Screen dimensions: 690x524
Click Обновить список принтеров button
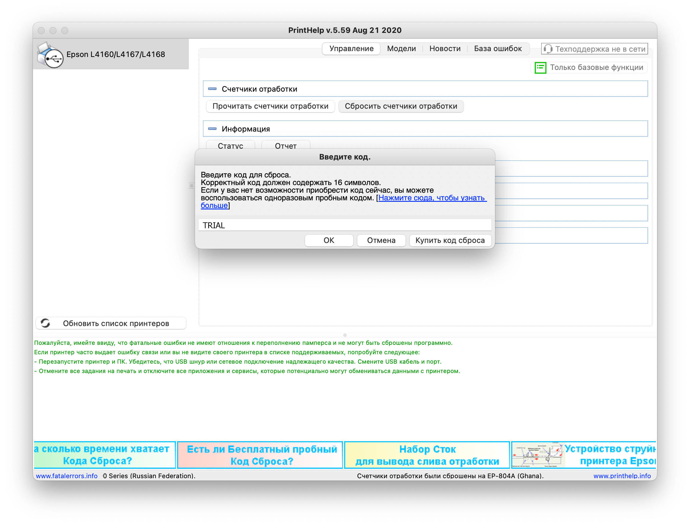click(x=111, y=323)
